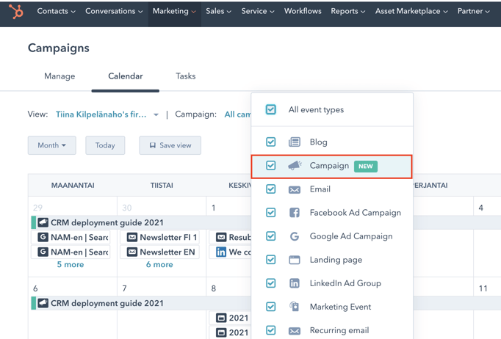
Task: Click the TIISTAI column header
Action: click(162, 186)
